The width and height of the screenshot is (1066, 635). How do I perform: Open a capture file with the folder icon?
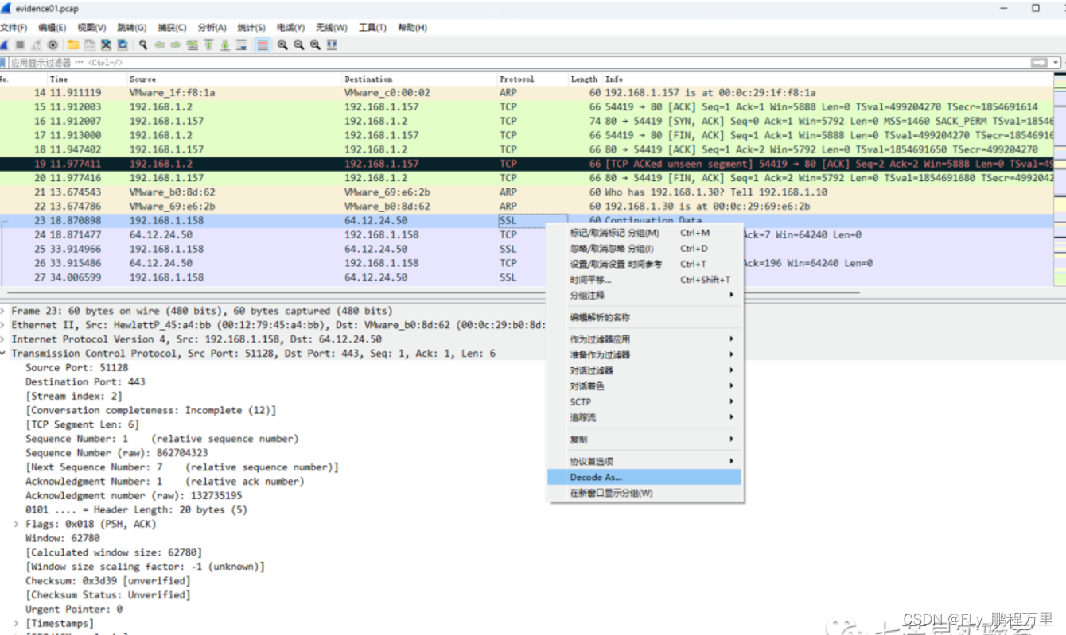[73, 45]
